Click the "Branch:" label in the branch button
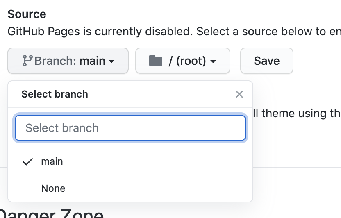 click(56, 61)
